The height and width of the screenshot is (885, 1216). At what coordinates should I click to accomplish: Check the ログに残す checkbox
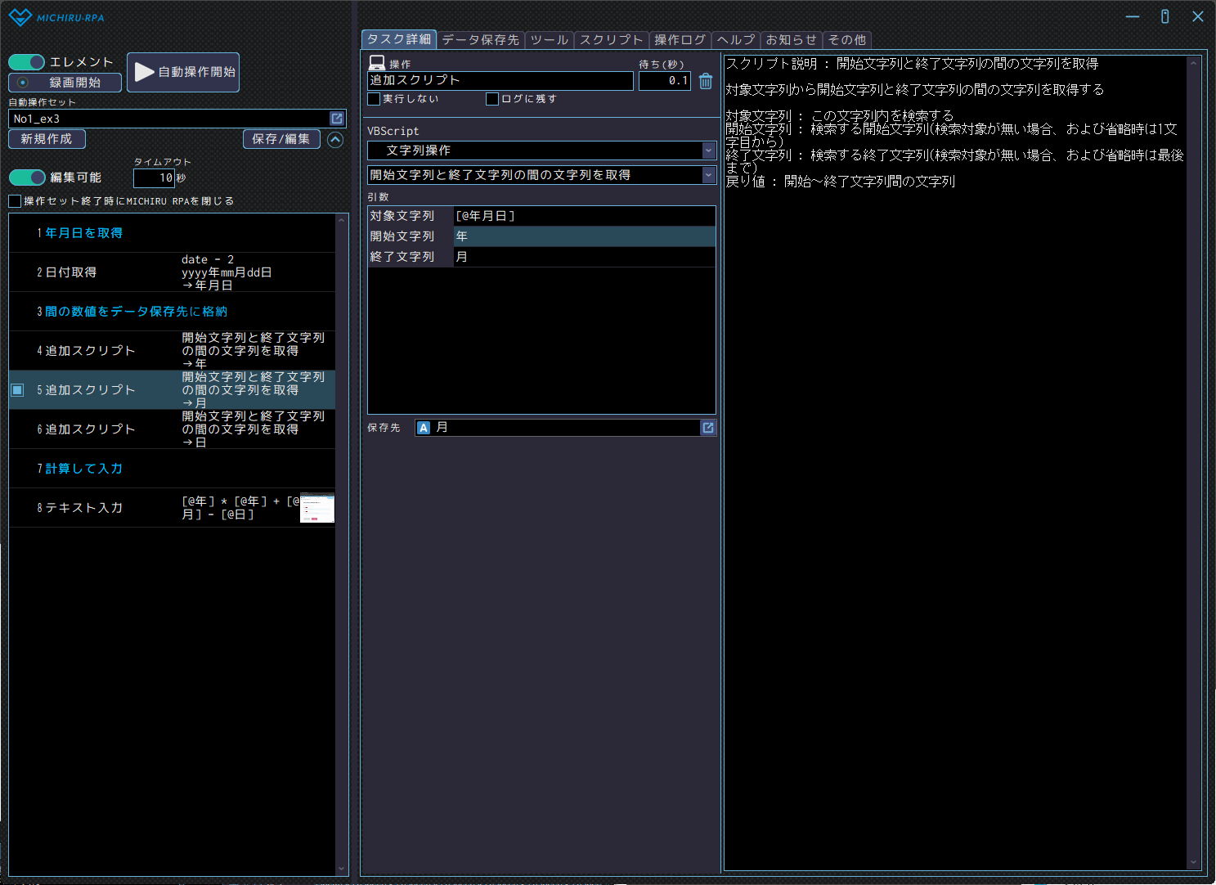[x=492, y=99]
